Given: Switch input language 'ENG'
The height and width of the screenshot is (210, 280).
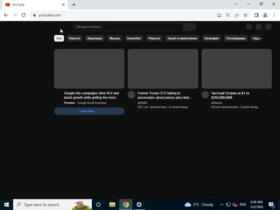Looking at the screenshot, I should pyautogui.click(x=243, y=205).
